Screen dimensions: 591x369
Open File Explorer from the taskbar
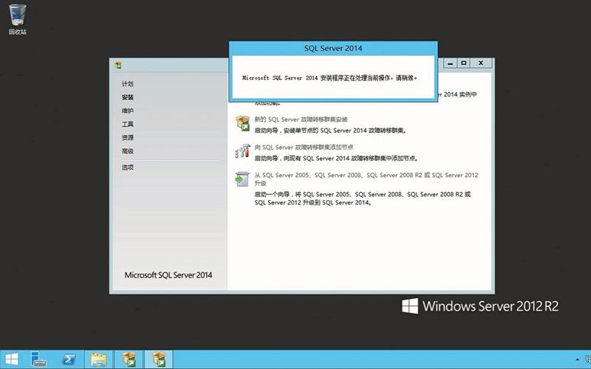(99, 359)
